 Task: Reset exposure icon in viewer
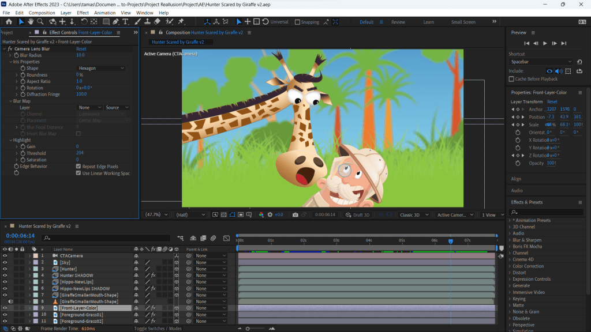pos(270,215)
